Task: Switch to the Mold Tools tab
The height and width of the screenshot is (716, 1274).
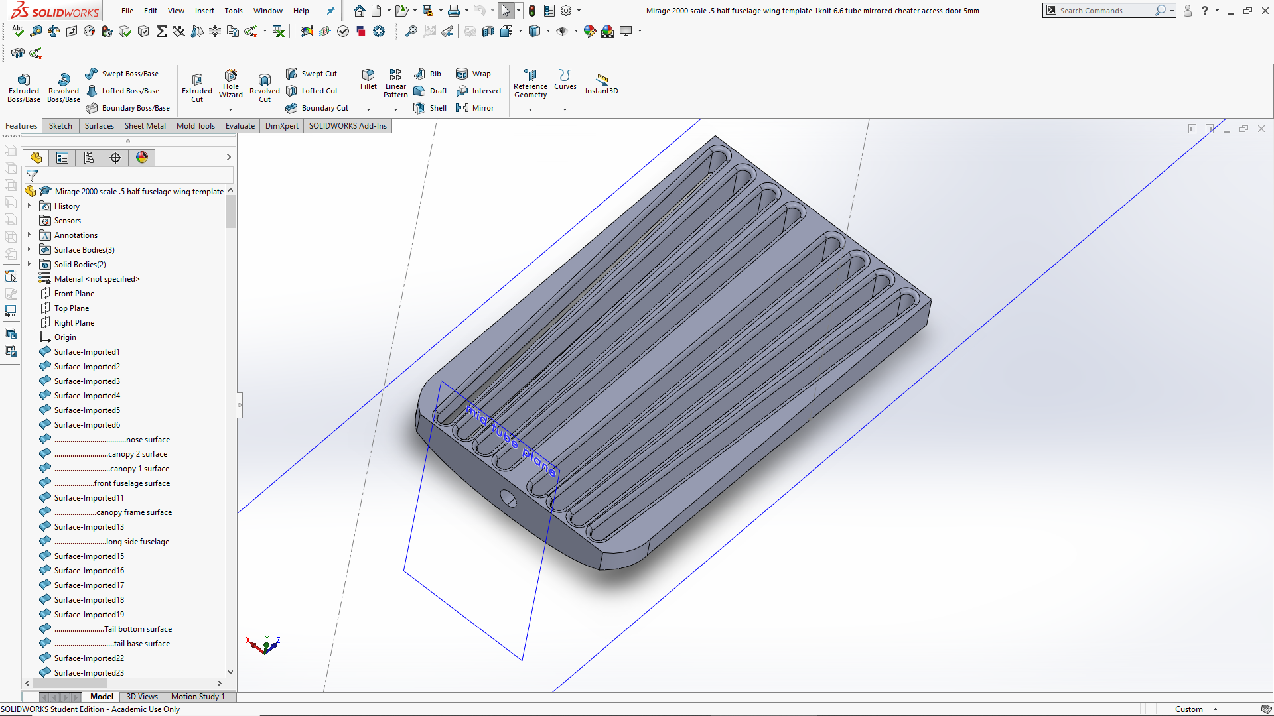Action: 196,126
